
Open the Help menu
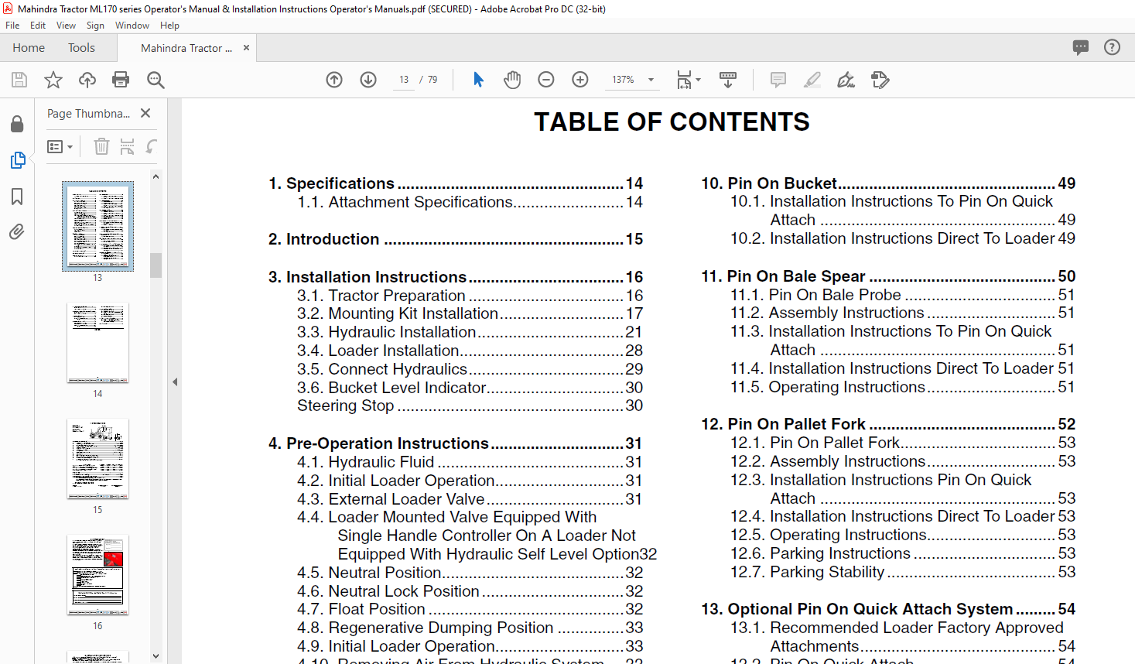click(169, 26)
